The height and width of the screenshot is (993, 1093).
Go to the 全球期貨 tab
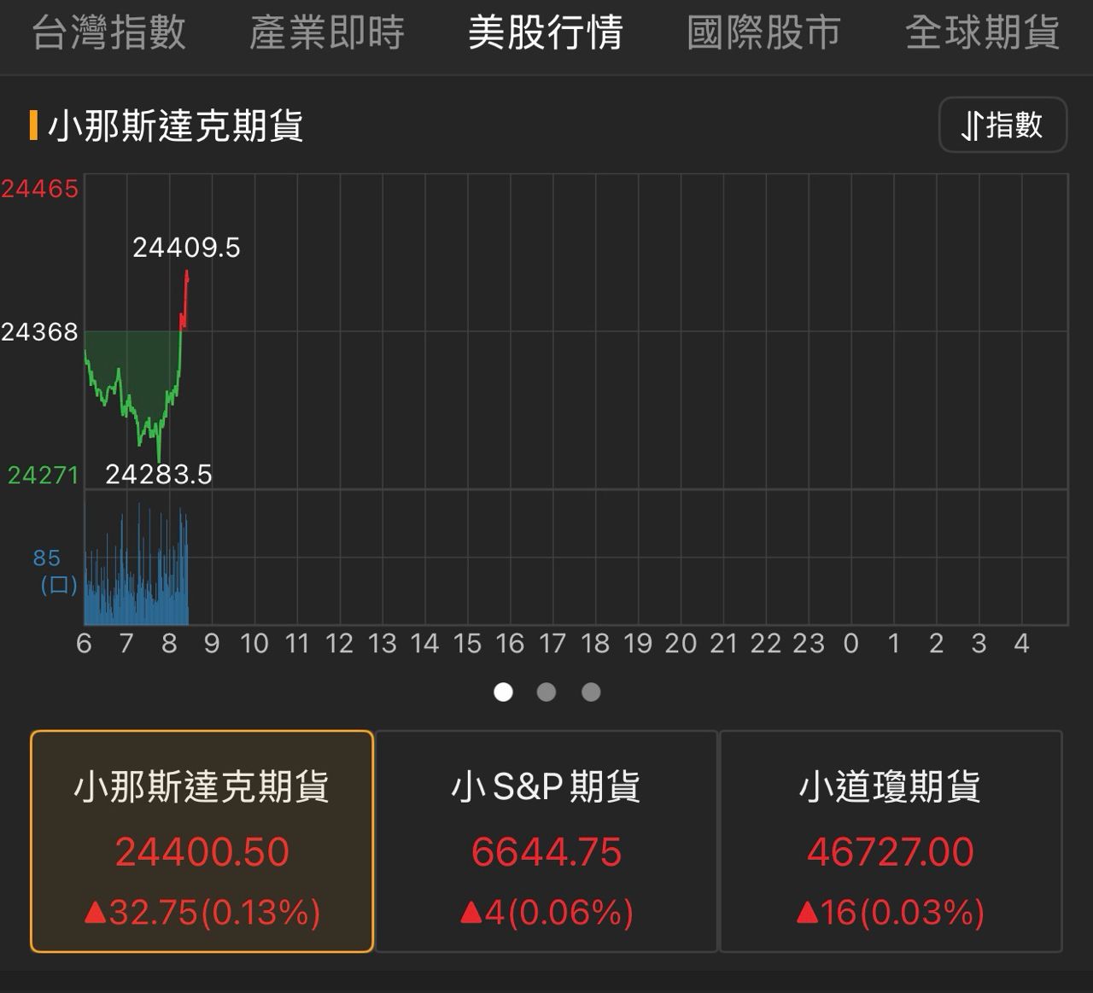(x=982, y=33)
